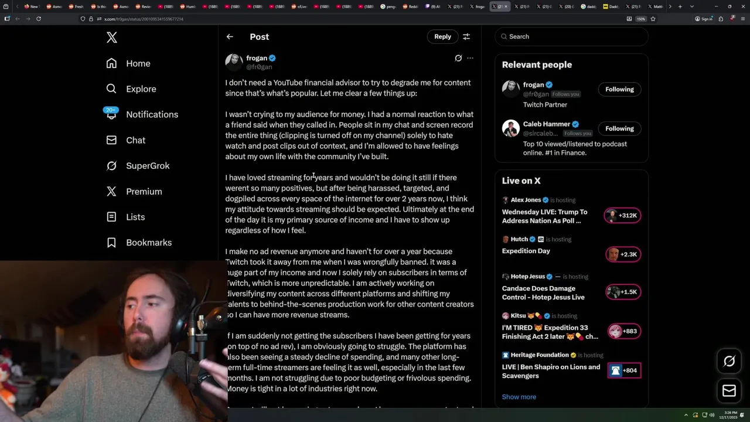Click the taskbar volume icon
This screenshot has width=750, height=422.
coord(712,415)
